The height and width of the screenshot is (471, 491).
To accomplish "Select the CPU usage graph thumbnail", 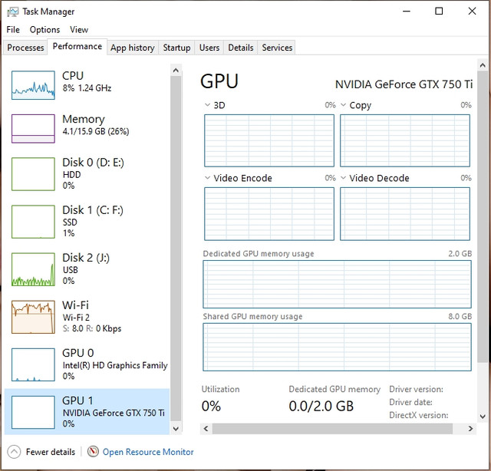I will point(33,85).
